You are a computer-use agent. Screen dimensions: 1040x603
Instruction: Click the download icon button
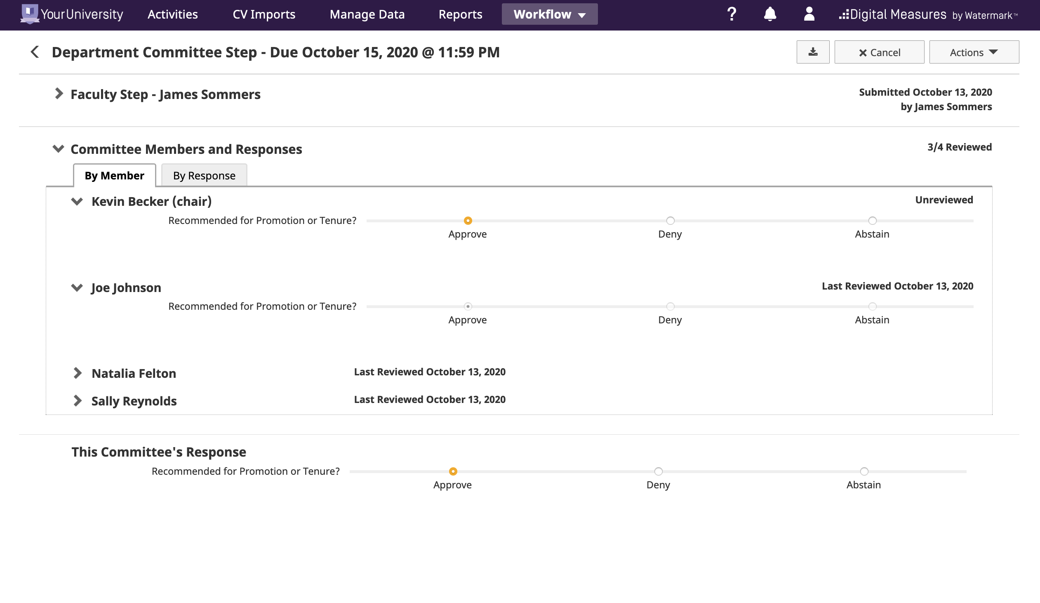(x=813, y=52)
